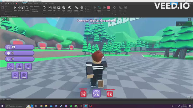Open the Toolbox panel

click(50, 8)
